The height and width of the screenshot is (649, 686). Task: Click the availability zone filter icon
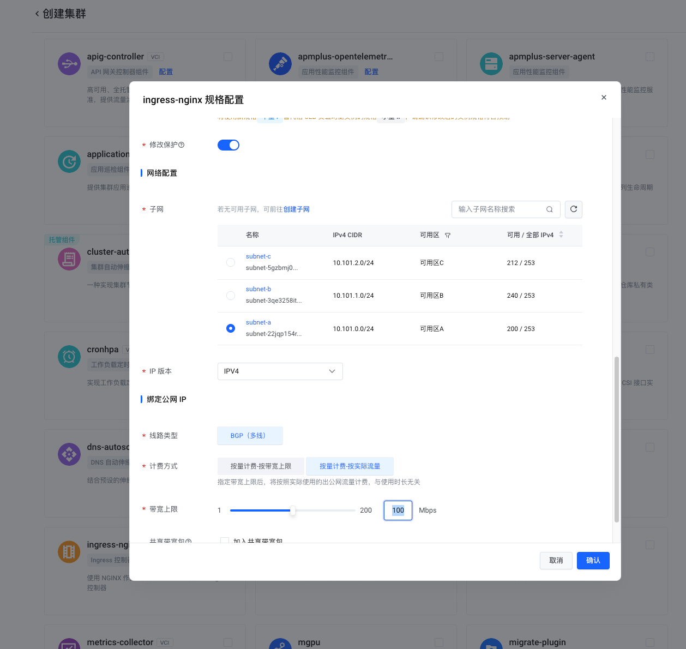pyautogui.click(x=448, y=236)
